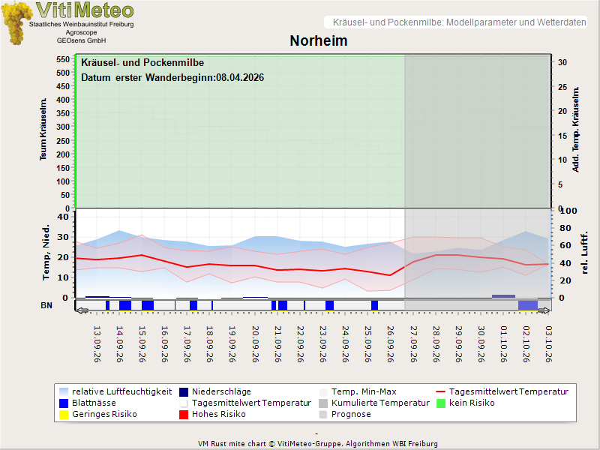This screenshot has height=450, width=600.
Task: Click the Kräusel- und Pockenmilbe header label
Action: coord(459,22)
